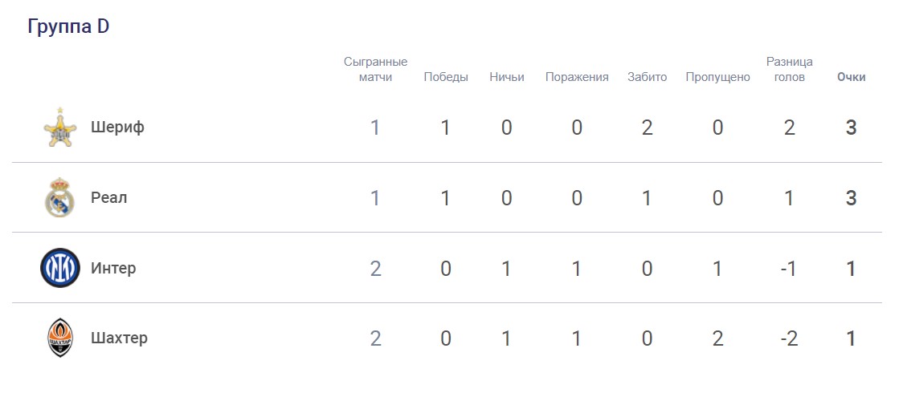Screen dimensions: 899x393
Task: Click the Сыгранные матчи column header
Action: tap(375, 70)
